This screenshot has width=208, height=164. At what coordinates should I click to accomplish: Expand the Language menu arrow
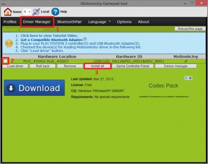109,21
